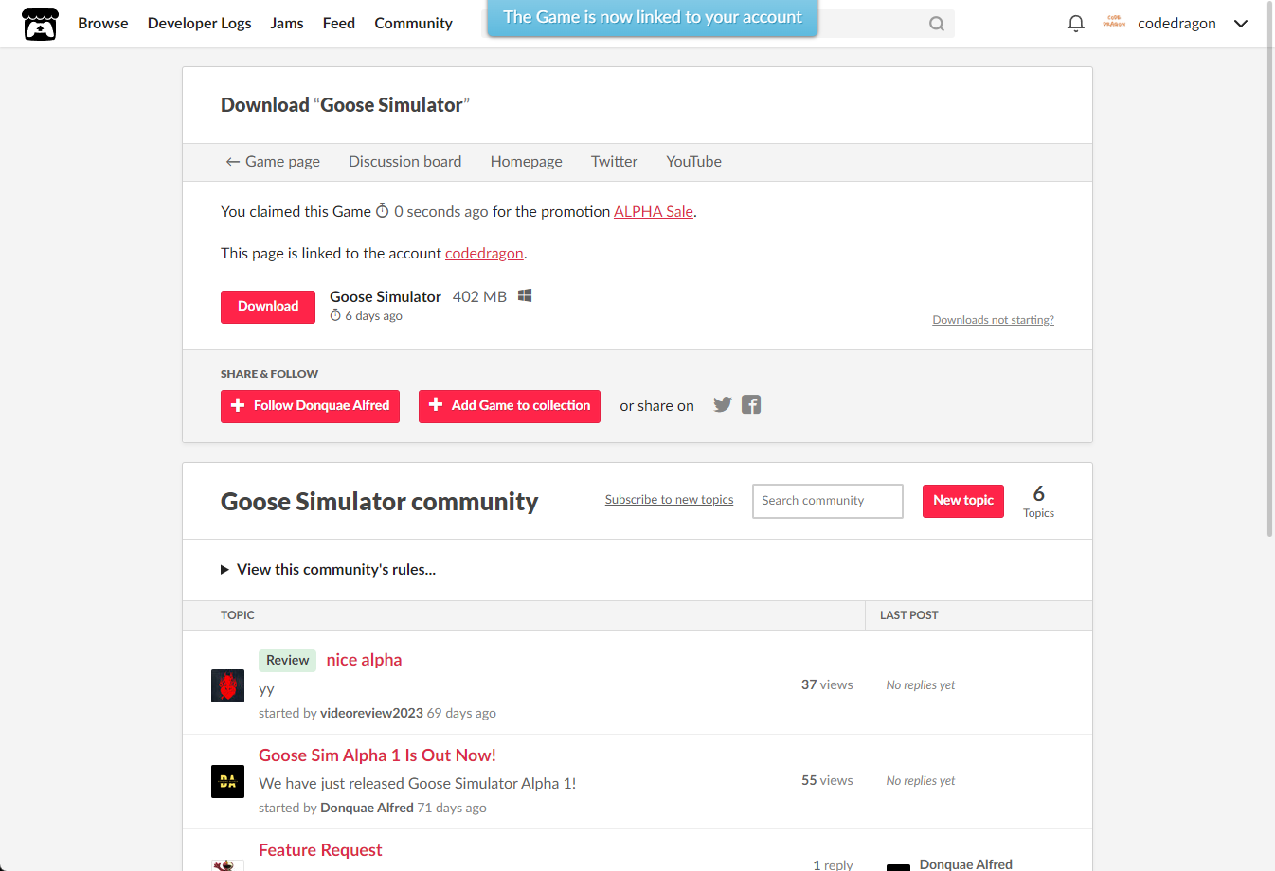1275x871 pixels.
Task: Open the Discussion board tab
Action: click(x=405, y=161)
